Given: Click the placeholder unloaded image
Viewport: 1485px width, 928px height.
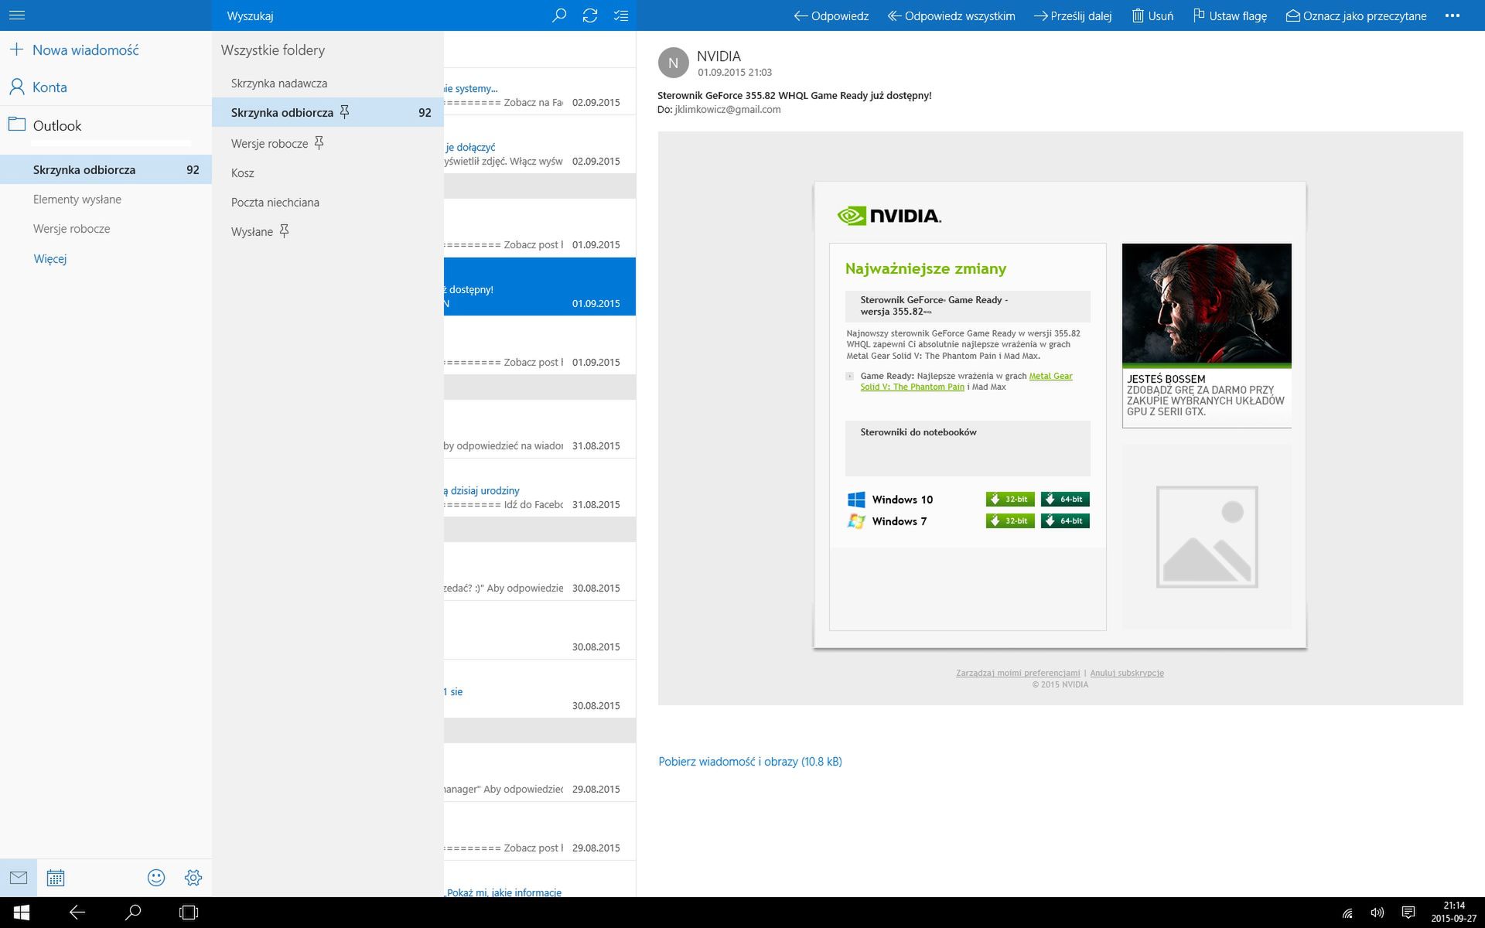Looking at the screenshot, I should click(x=1207, y=537).
